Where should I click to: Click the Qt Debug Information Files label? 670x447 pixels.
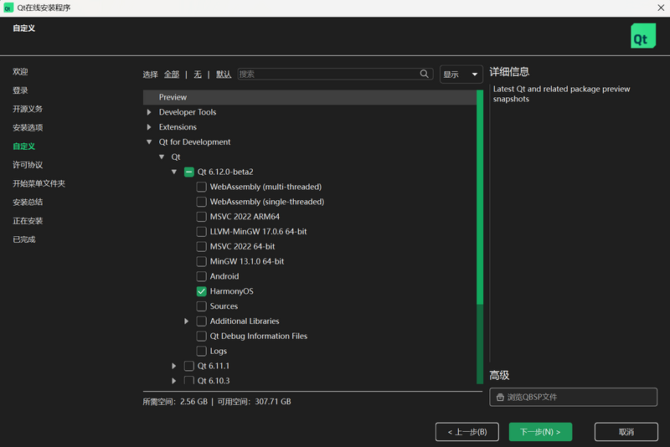click(x=259, y=336)
